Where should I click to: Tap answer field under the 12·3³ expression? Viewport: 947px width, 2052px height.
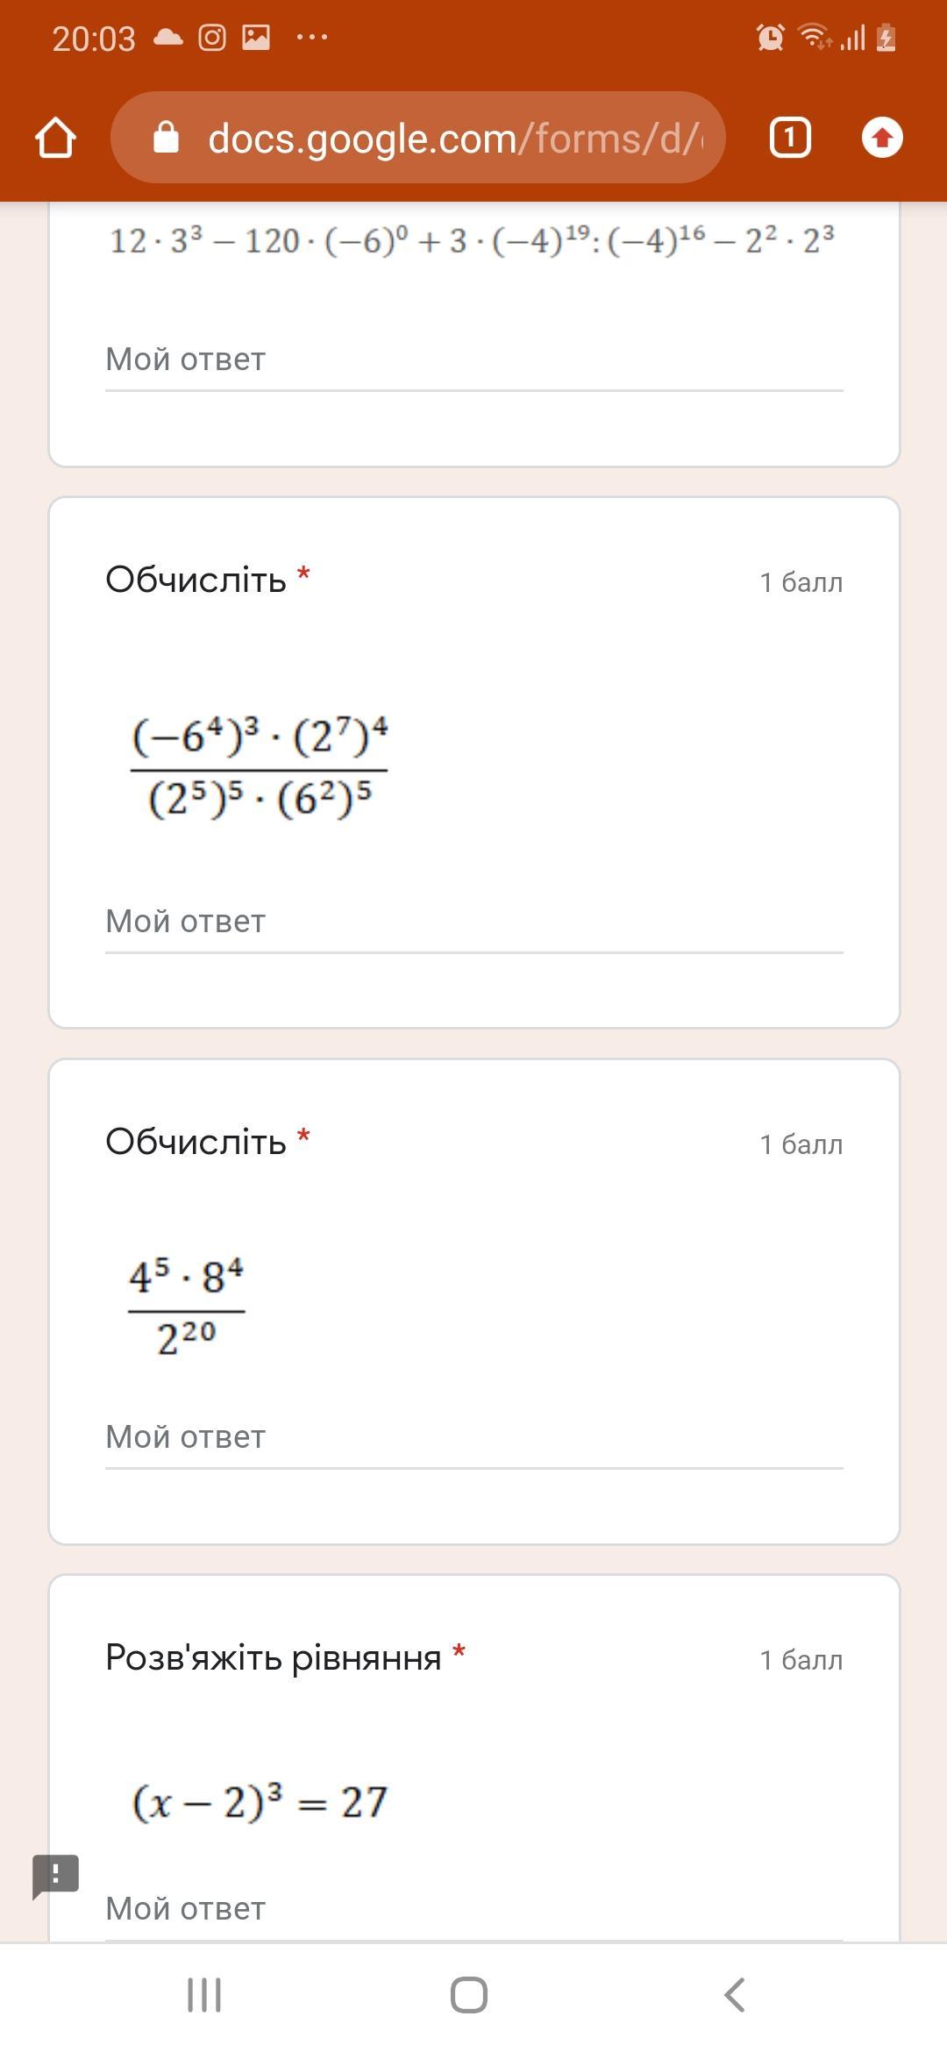[x=473, y=360]
